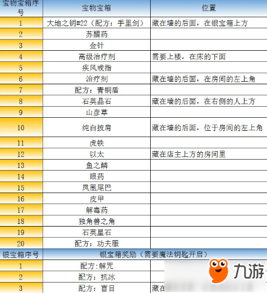Viewport: 267px width, 293px height.
Task: Select index '3' beside '金针'
Action: pos(21,46)
